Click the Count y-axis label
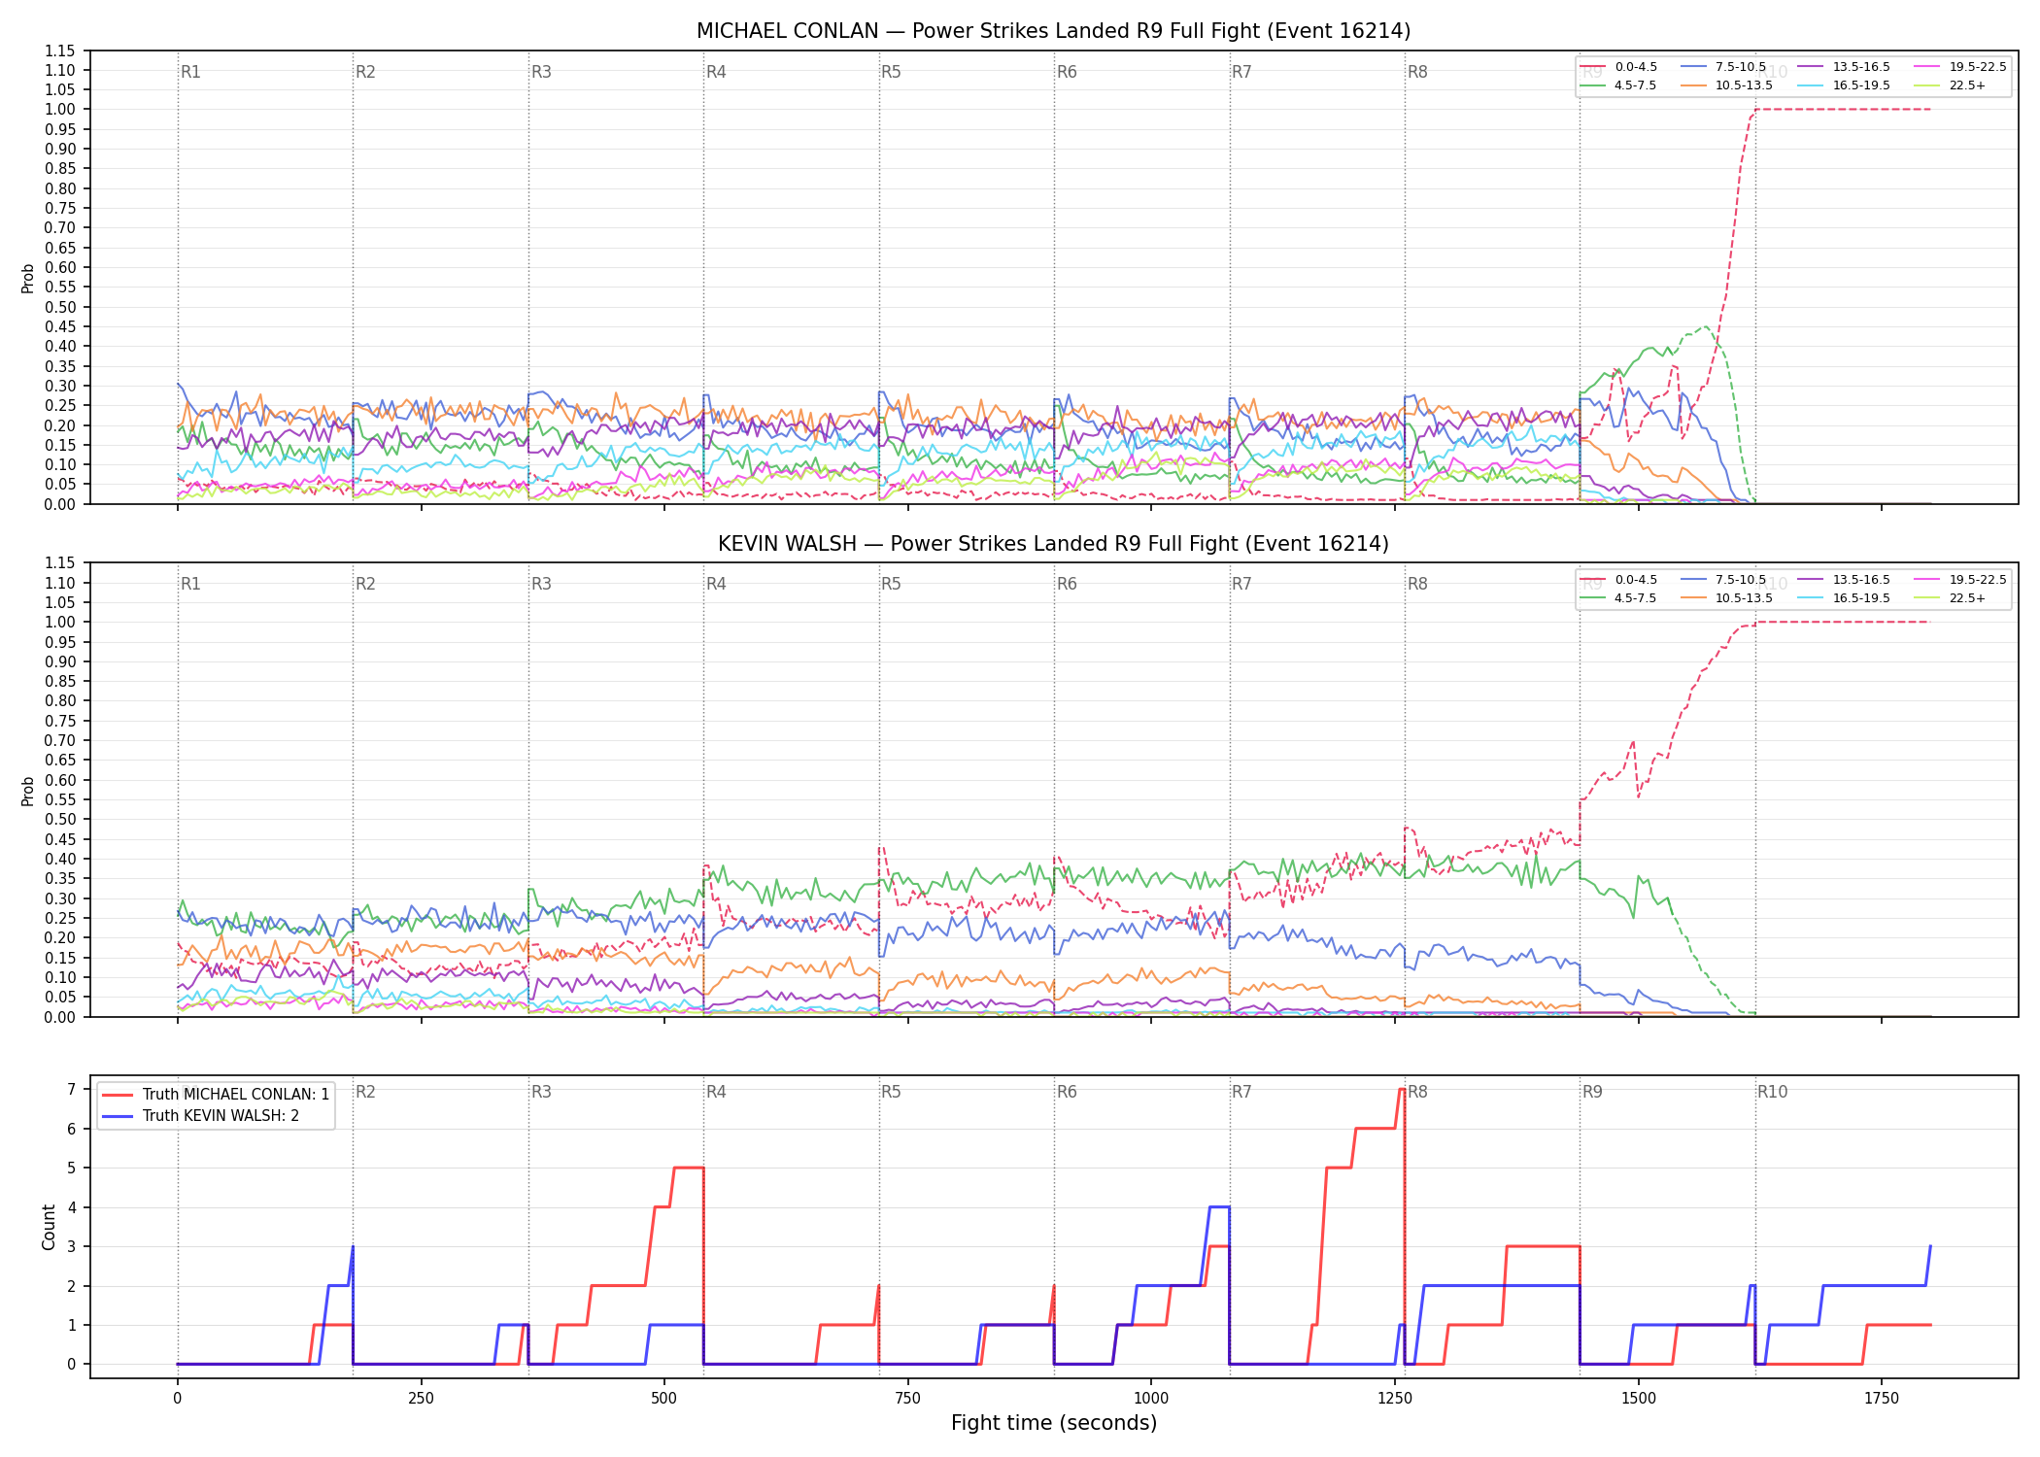Viewport: 2040px width, 1457px height. coord(50,1227)
